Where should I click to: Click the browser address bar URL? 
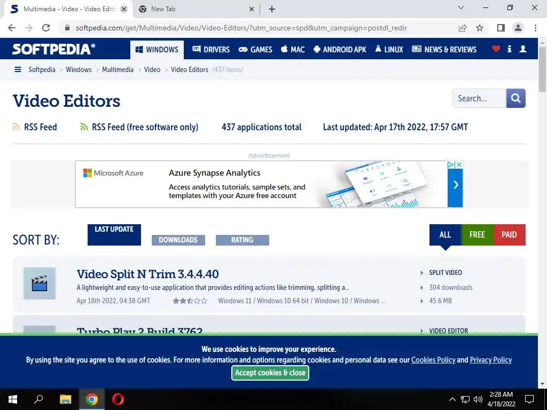pyautogui.click(x=241, y=28)
